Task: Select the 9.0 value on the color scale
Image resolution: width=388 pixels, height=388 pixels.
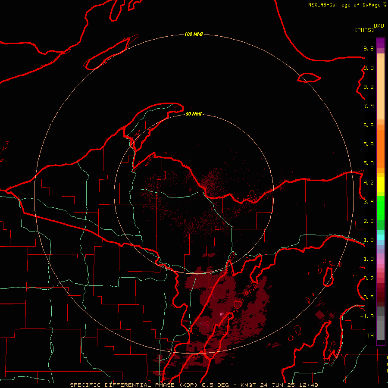Action: (369, 68)
